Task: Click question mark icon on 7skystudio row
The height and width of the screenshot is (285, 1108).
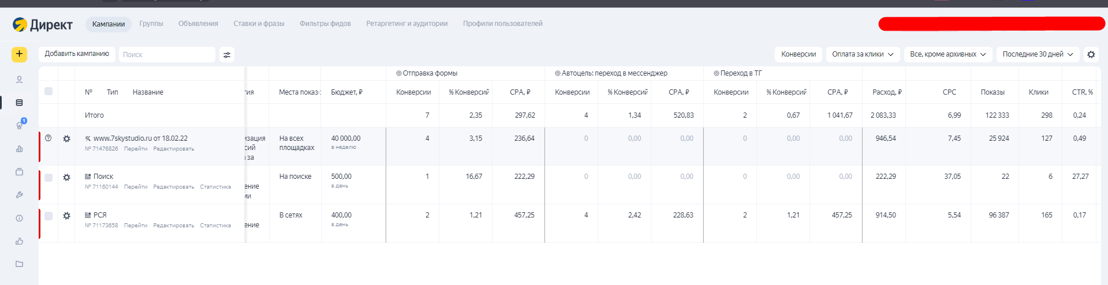Action: (x=49, y=138)
